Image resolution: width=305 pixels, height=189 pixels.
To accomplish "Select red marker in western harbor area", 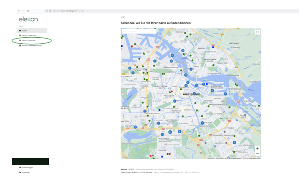I will pos(132,46).
